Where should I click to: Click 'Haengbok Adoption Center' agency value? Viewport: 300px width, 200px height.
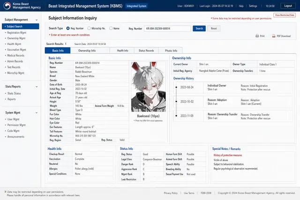tap(214, 71)
